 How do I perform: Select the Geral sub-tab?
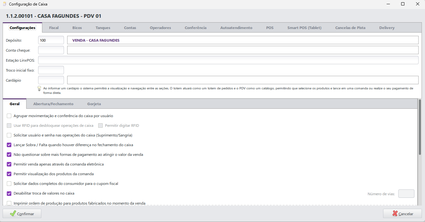(x=15, y=104)
